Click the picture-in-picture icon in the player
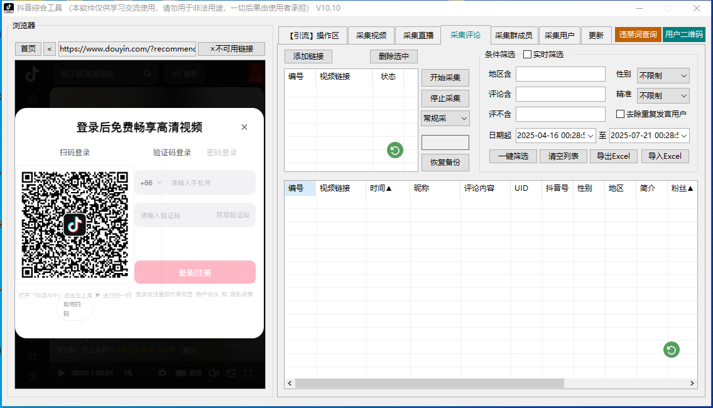The height and width of the screenshot is (408, 713). pos(231,372)
